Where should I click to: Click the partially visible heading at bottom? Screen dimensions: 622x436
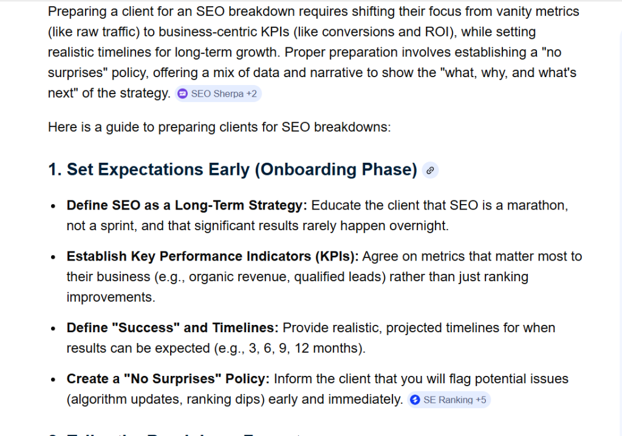182,432
